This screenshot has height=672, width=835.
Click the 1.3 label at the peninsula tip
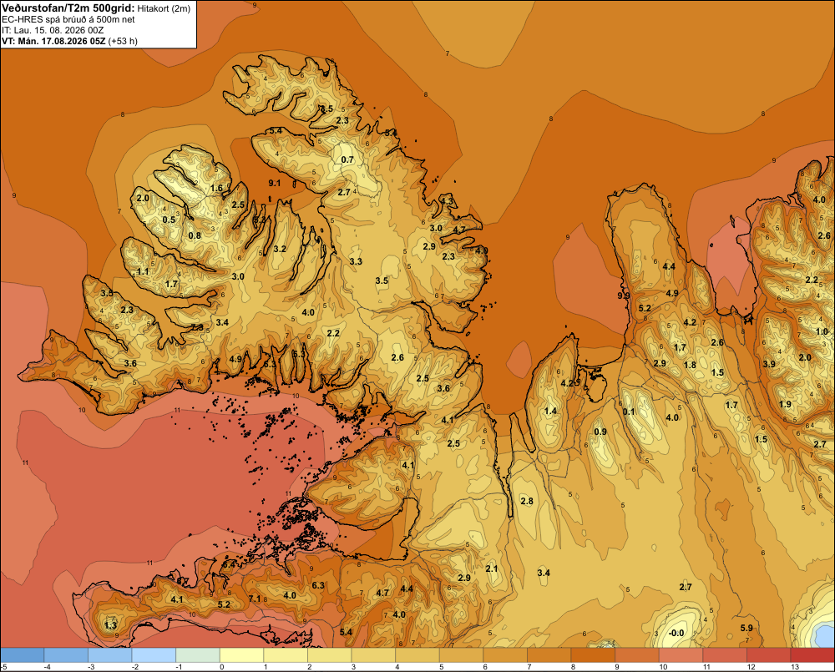click(110, 624)
